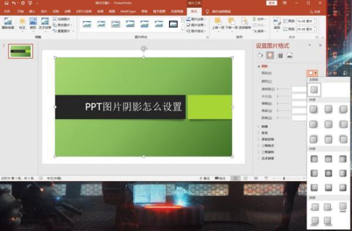This screenshot has width=352, height=231.
Task: Click the 选择窗格 selection pane icon
Action: pos(245,22)
